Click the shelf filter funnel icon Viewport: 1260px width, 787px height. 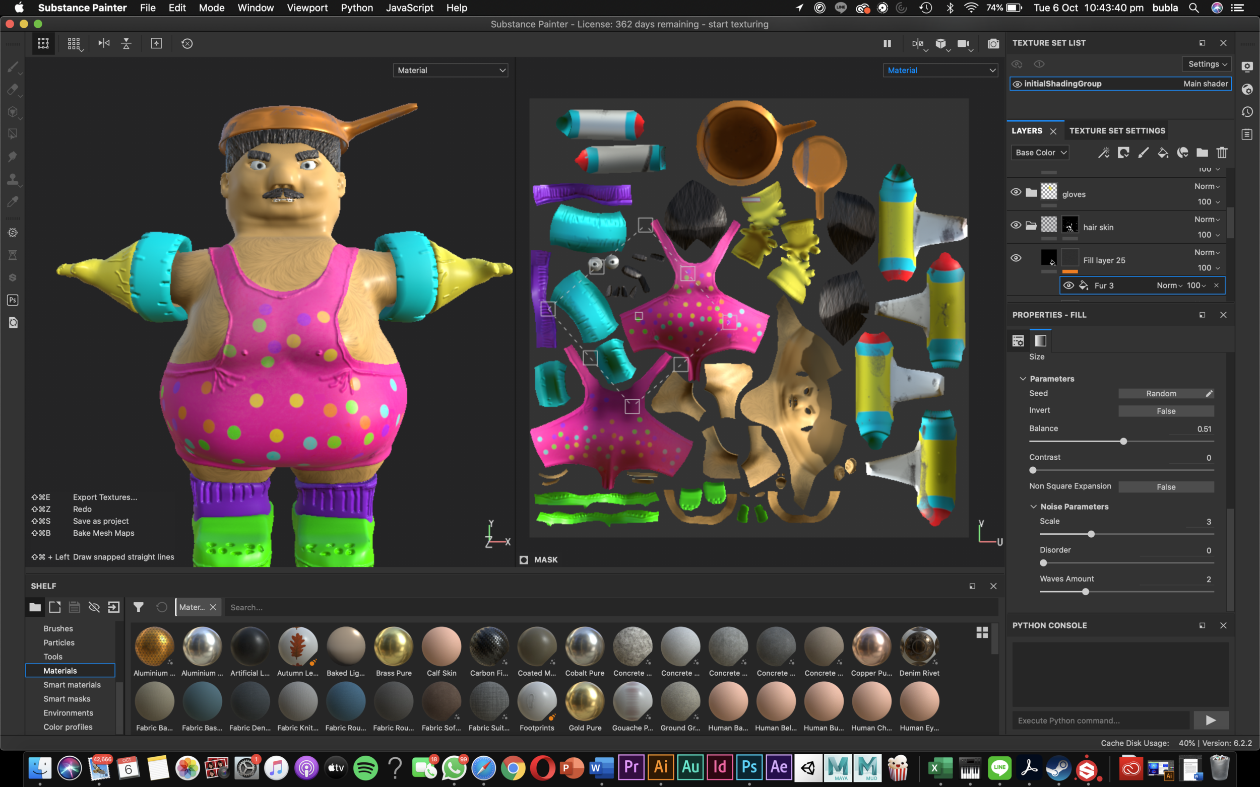click(x=138, y=607)
